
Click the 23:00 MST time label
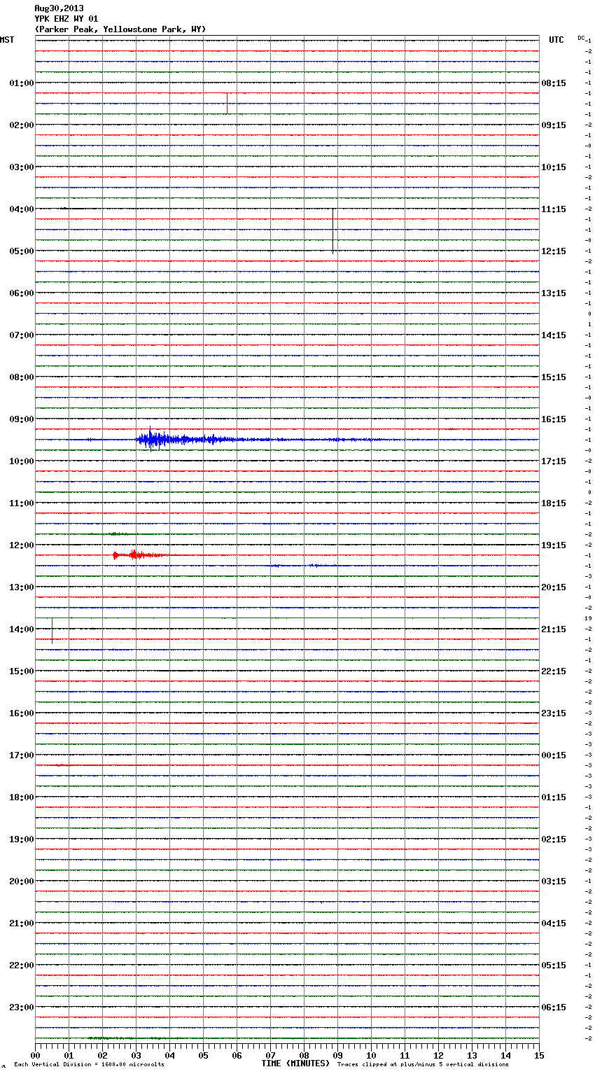22,1007
